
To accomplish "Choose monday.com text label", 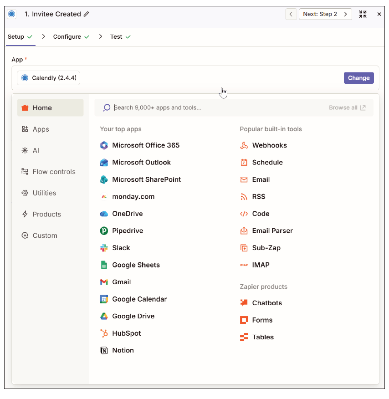I will tap(133, 197).
